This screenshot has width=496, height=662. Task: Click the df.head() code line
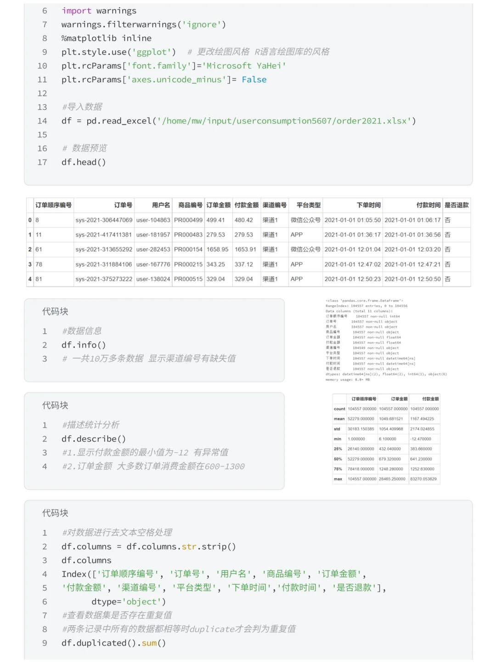point(84,162)
